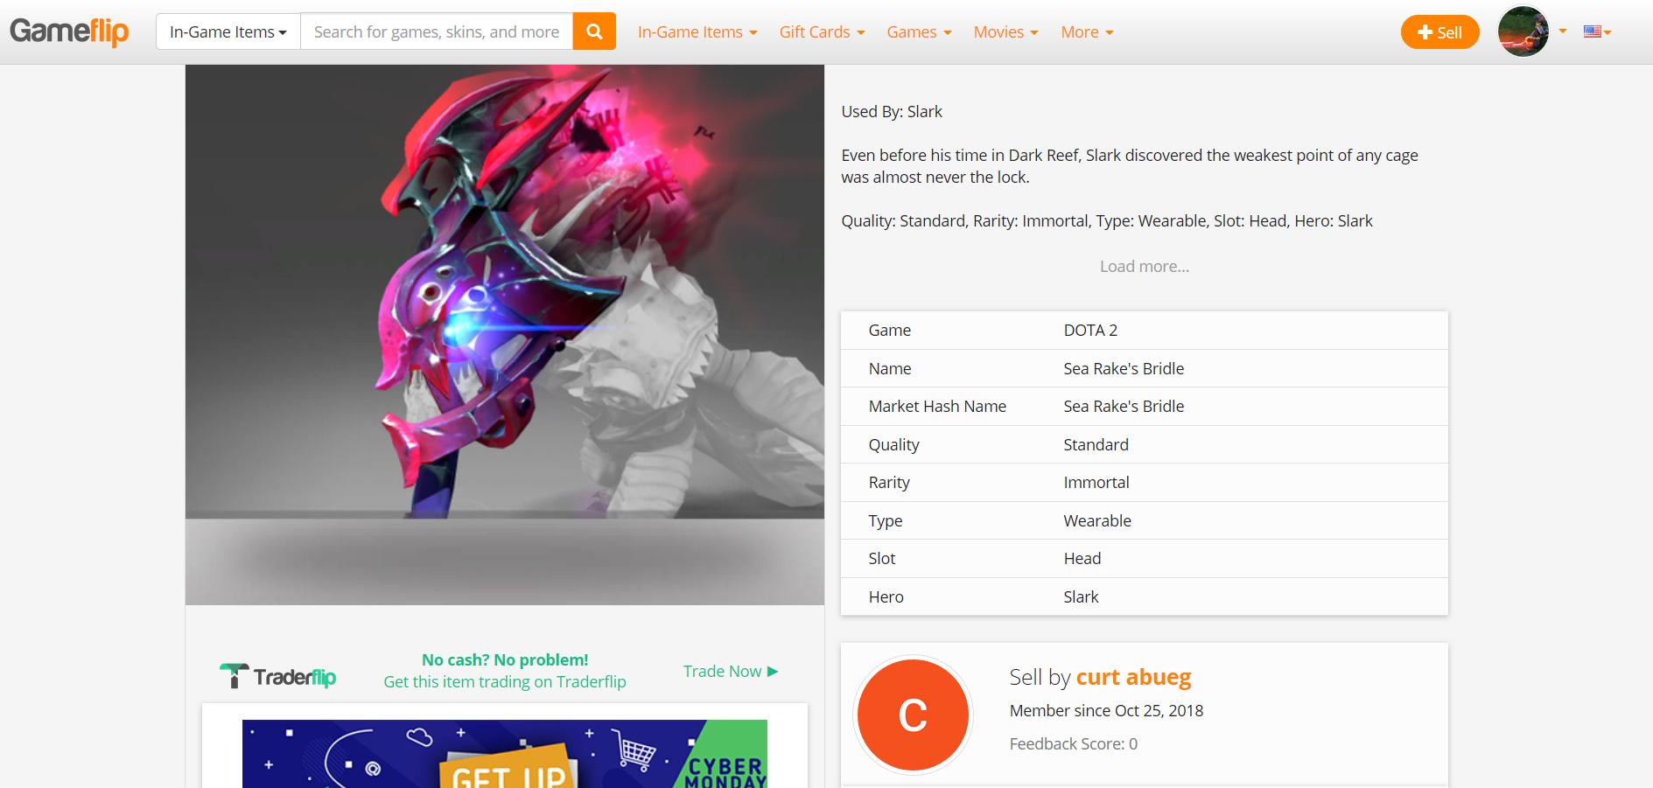Open the orange In-Game Items nav menu
The image size is (1653, 788).
pos(697,31)
